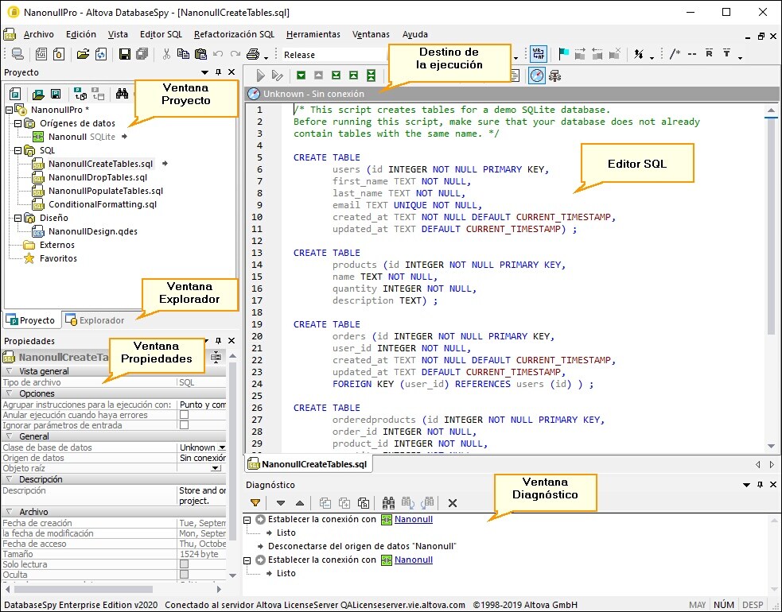Toggle word wrap button in toolbar
This screenshot has width=782, height=612.
[539, 54]
